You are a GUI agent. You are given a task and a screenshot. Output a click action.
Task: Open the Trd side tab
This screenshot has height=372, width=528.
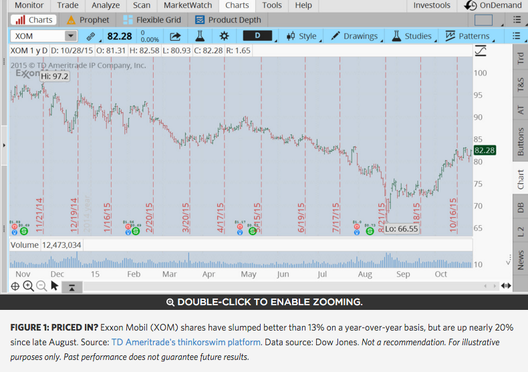coord(521,58)
